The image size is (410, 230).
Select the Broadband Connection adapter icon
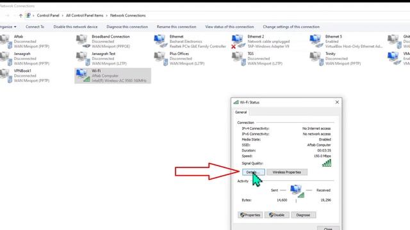coord(83,42)
